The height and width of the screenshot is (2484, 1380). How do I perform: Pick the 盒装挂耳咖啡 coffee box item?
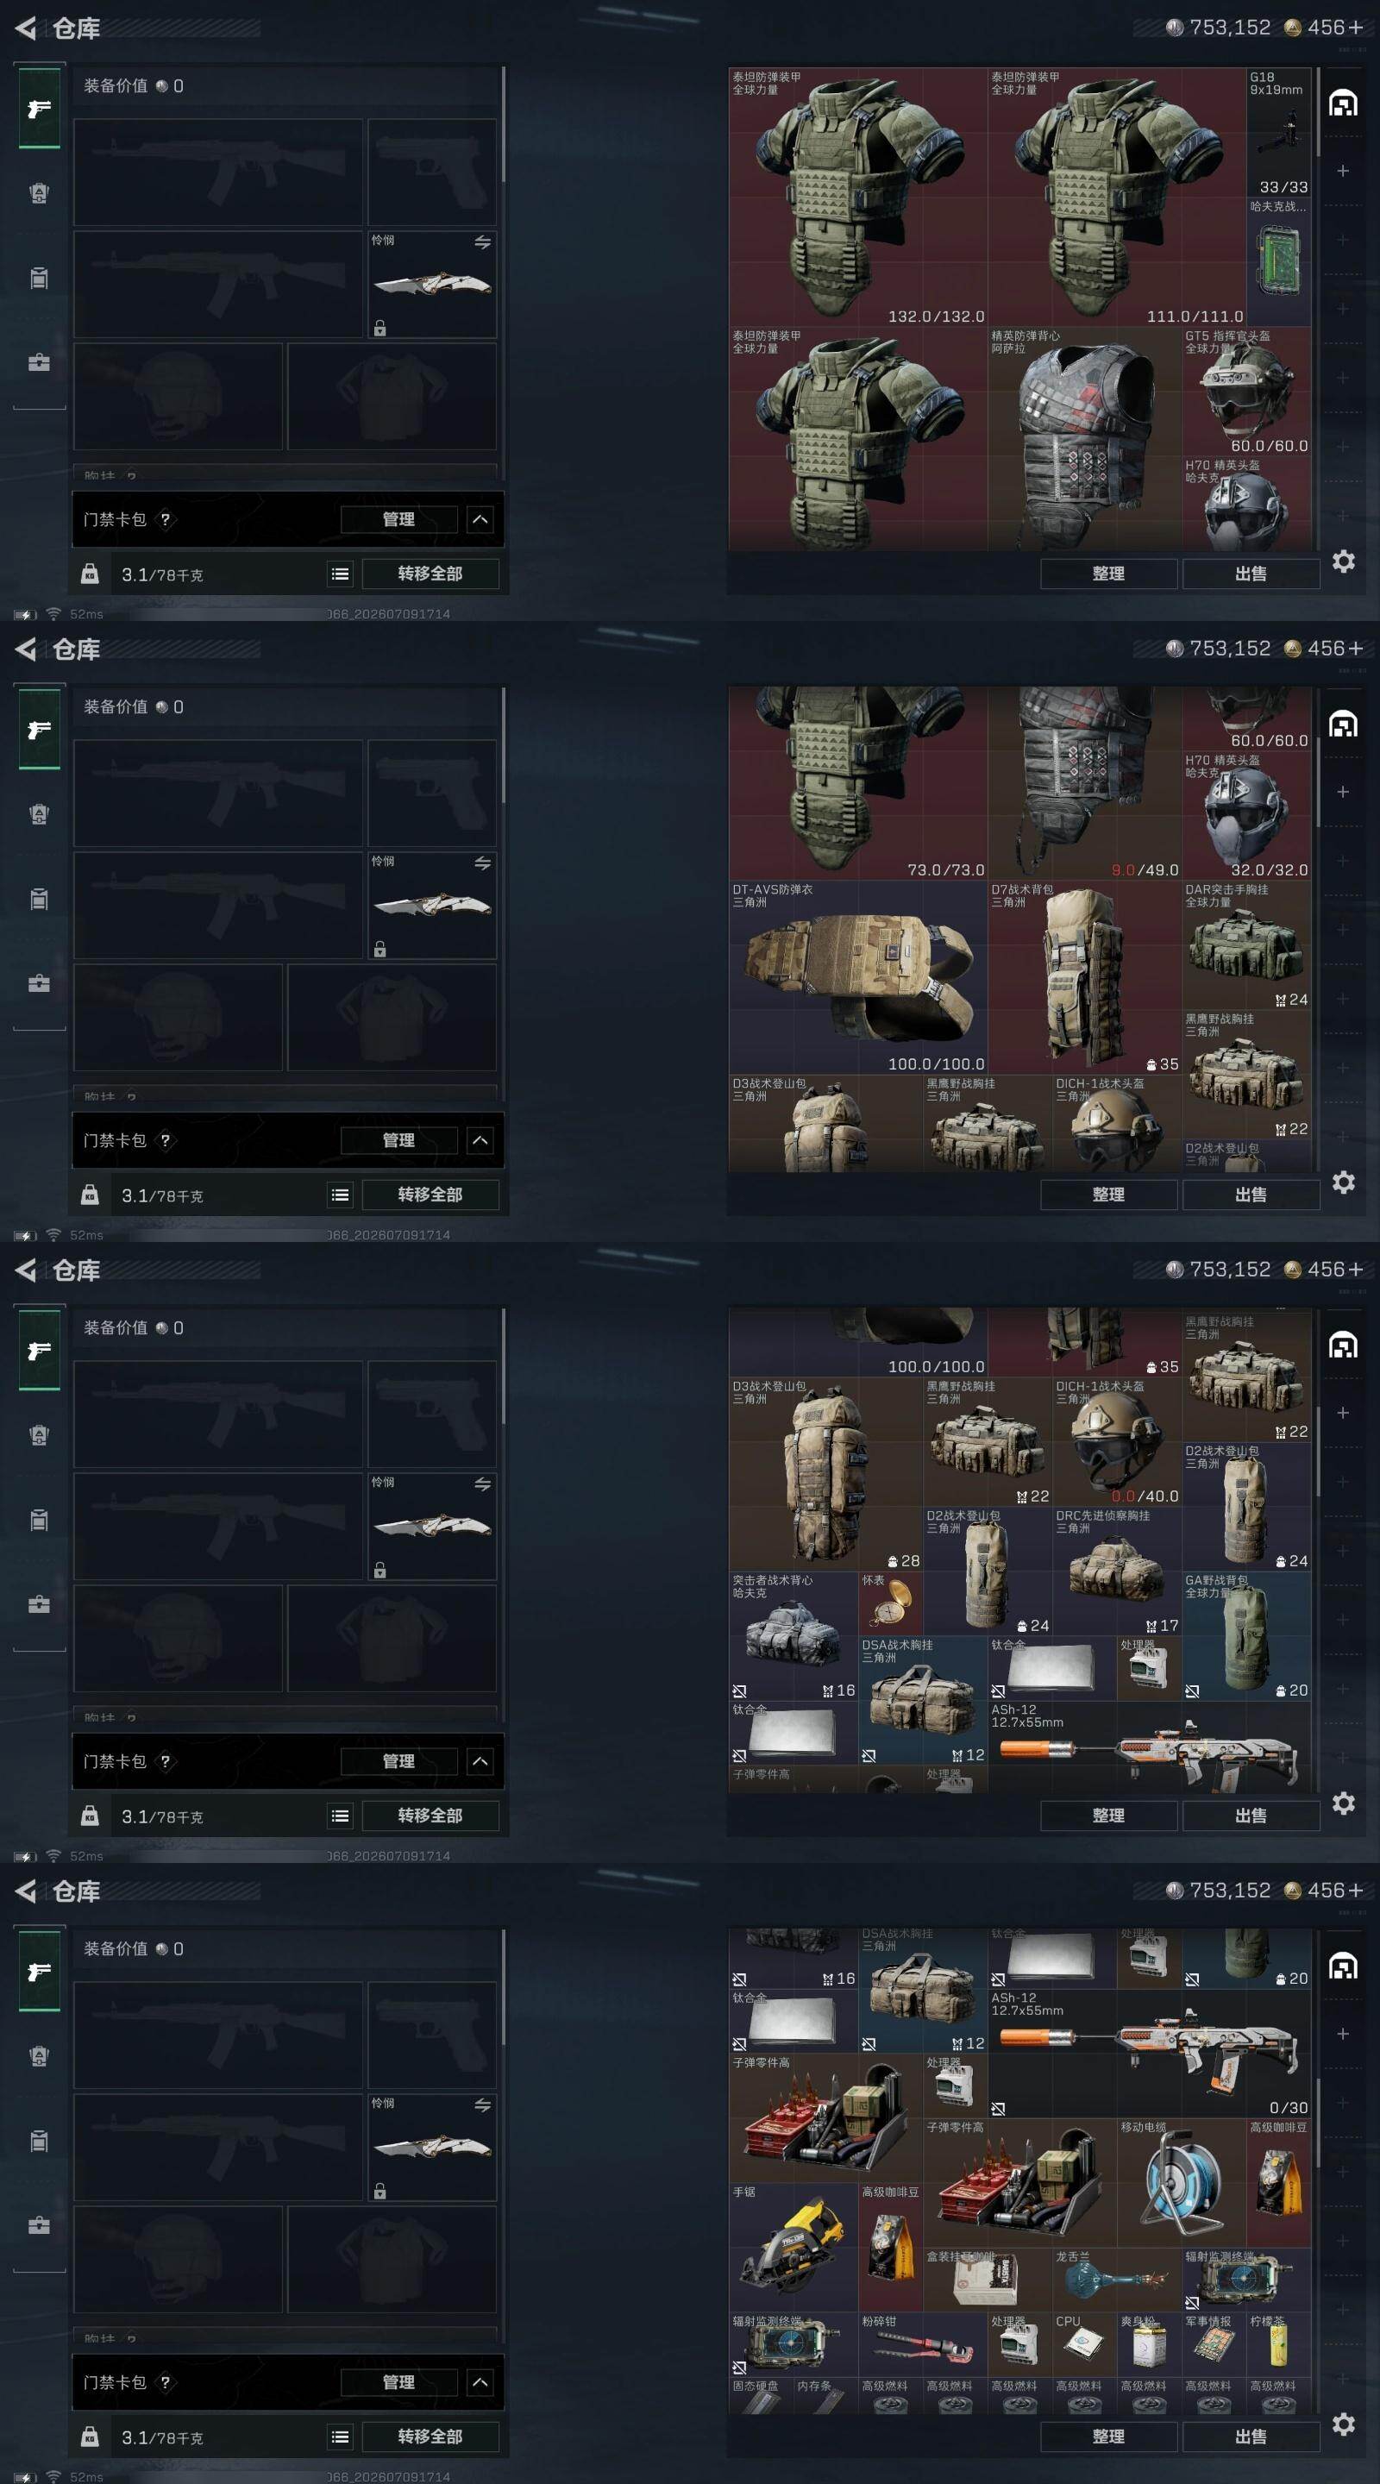[x=988, y=2280]
